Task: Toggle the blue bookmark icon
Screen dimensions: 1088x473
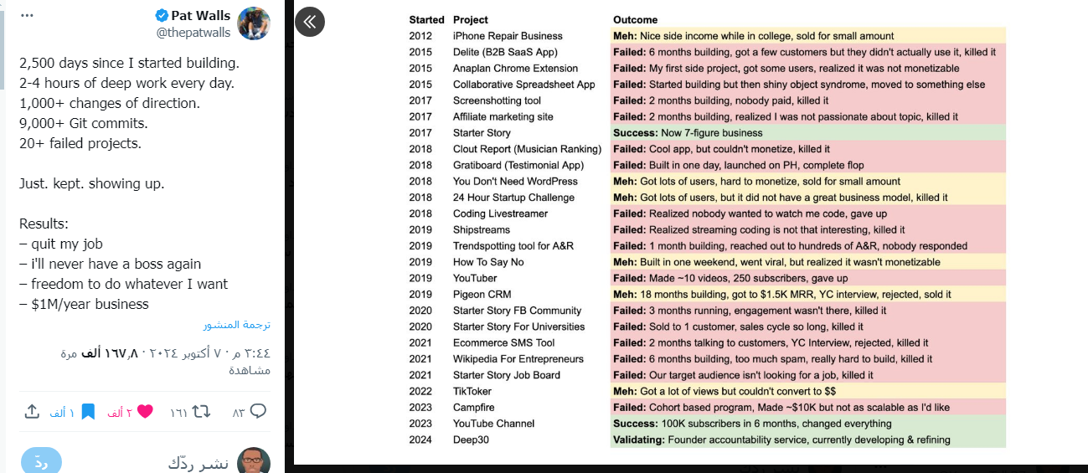Action: (88, 411)
